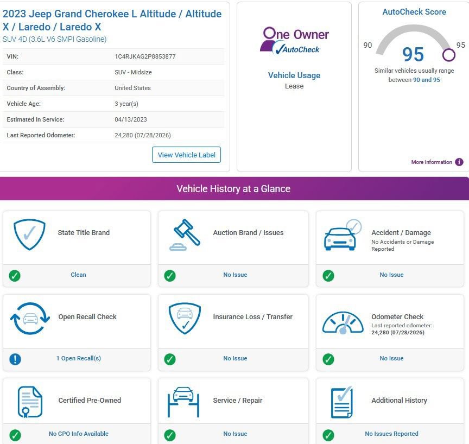Click the Vehicle History at a Glance banner
The height and width of the screenshot is (444, 469).
[233, 189]
